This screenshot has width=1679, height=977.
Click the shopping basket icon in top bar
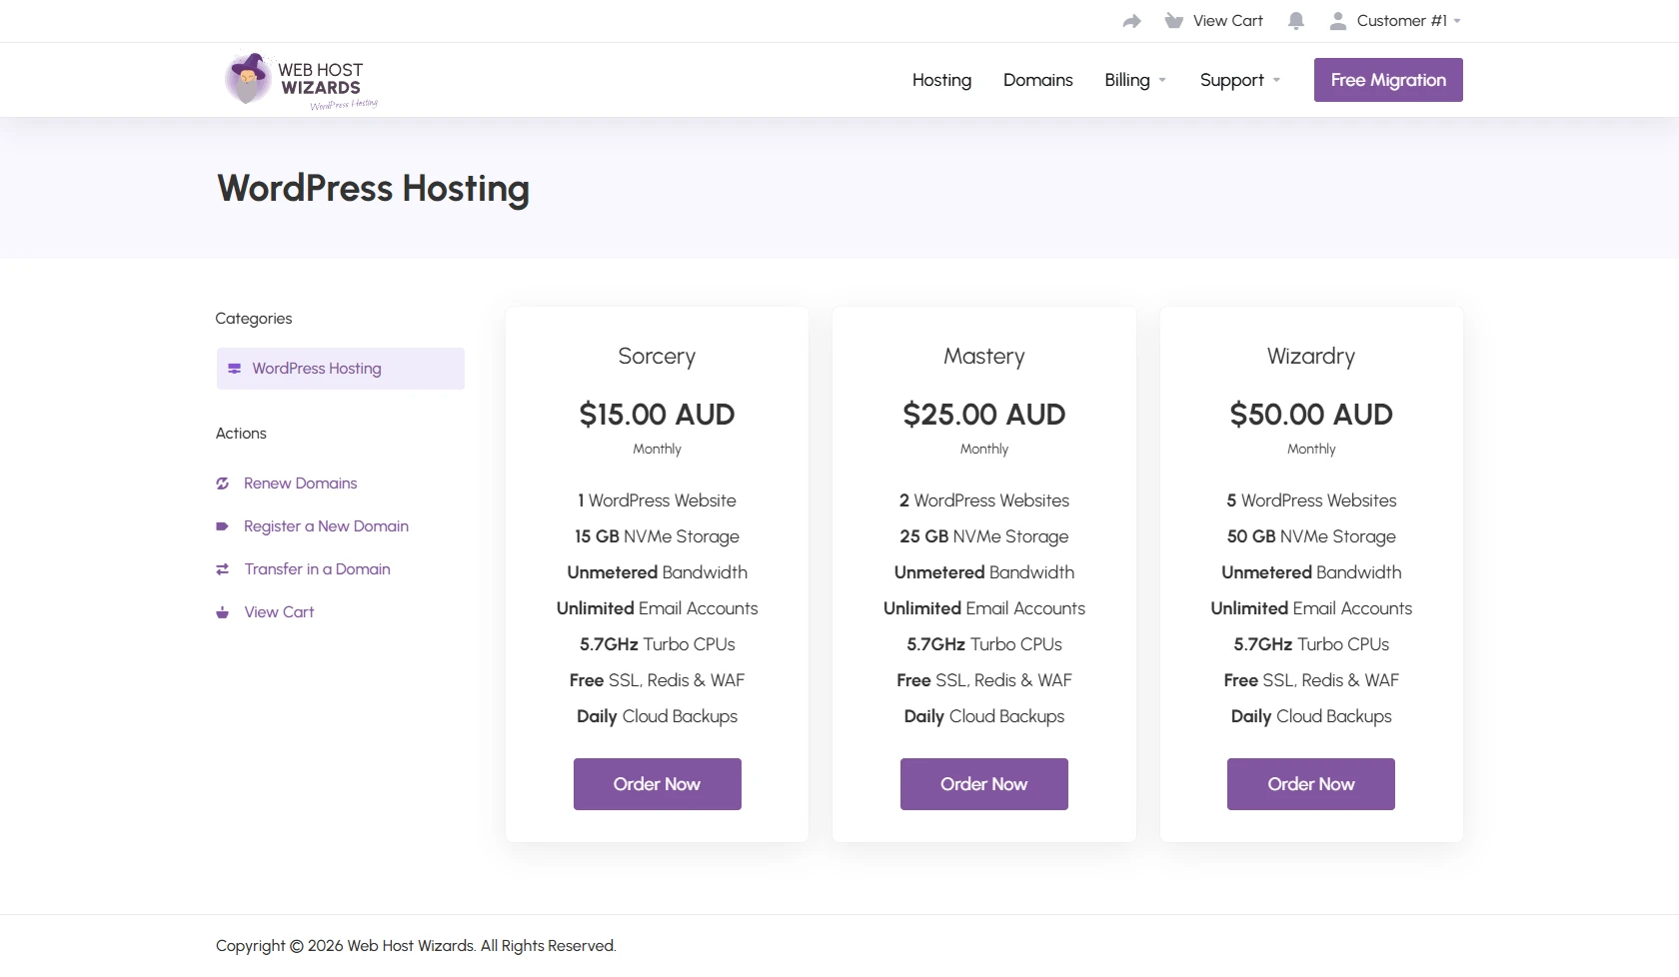(1173, 21)
